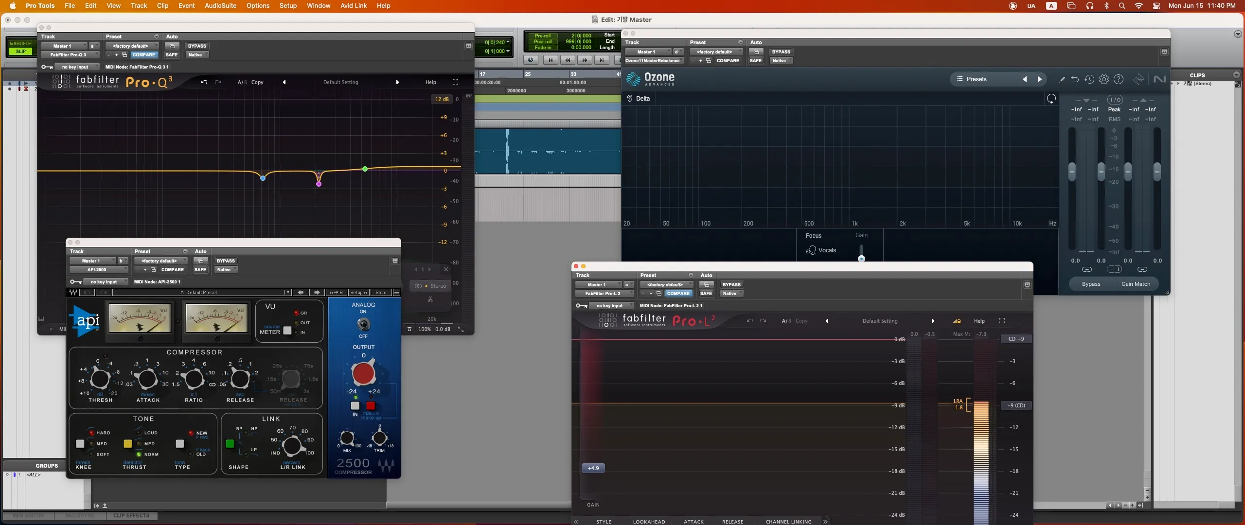
Task: Open the Avid Link menu
Action: coord(354,6)
